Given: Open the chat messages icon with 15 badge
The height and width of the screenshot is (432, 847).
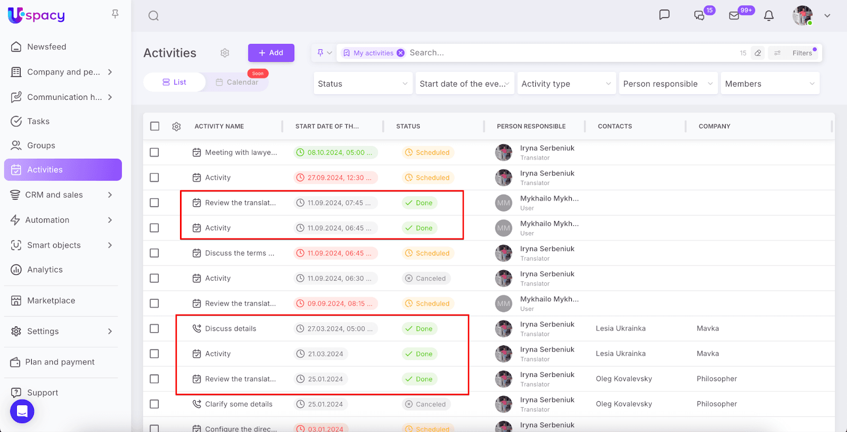Looking at the screenshot, I should pyautogui.click(x=699, y=16).
